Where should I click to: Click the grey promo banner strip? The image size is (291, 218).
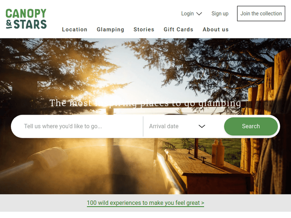[145, 203]
